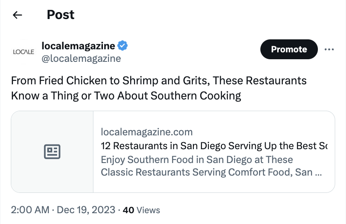This screenshot has width=346, height=224.
Task: Open the localemagazine display name
Action: tap(78, 46)
